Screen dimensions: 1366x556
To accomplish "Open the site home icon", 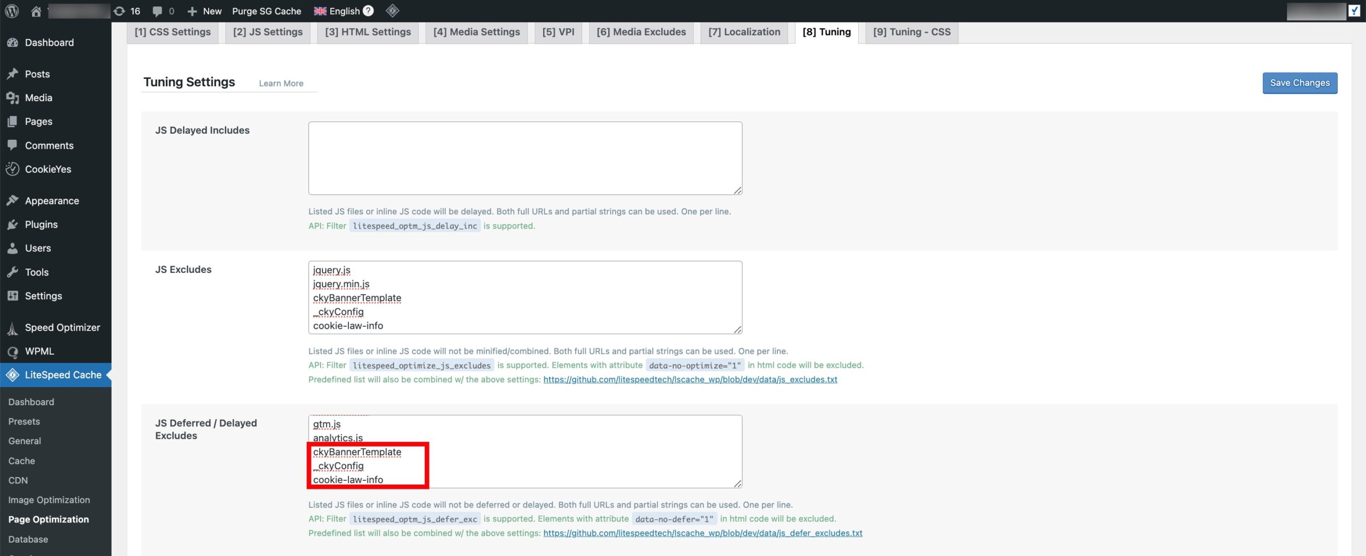I will [36, 11].
